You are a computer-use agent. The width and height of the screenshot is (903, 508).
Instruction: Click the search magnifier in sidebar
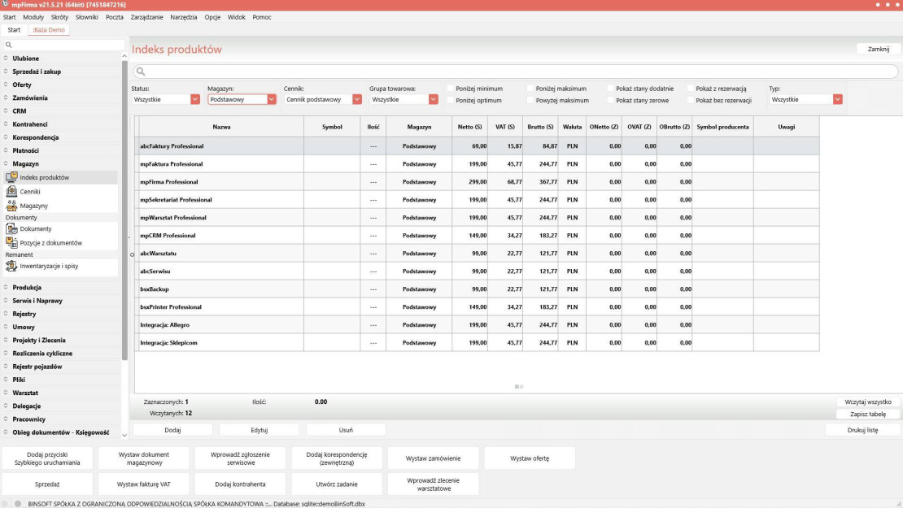pyautogui.click(x=9, y=45)
